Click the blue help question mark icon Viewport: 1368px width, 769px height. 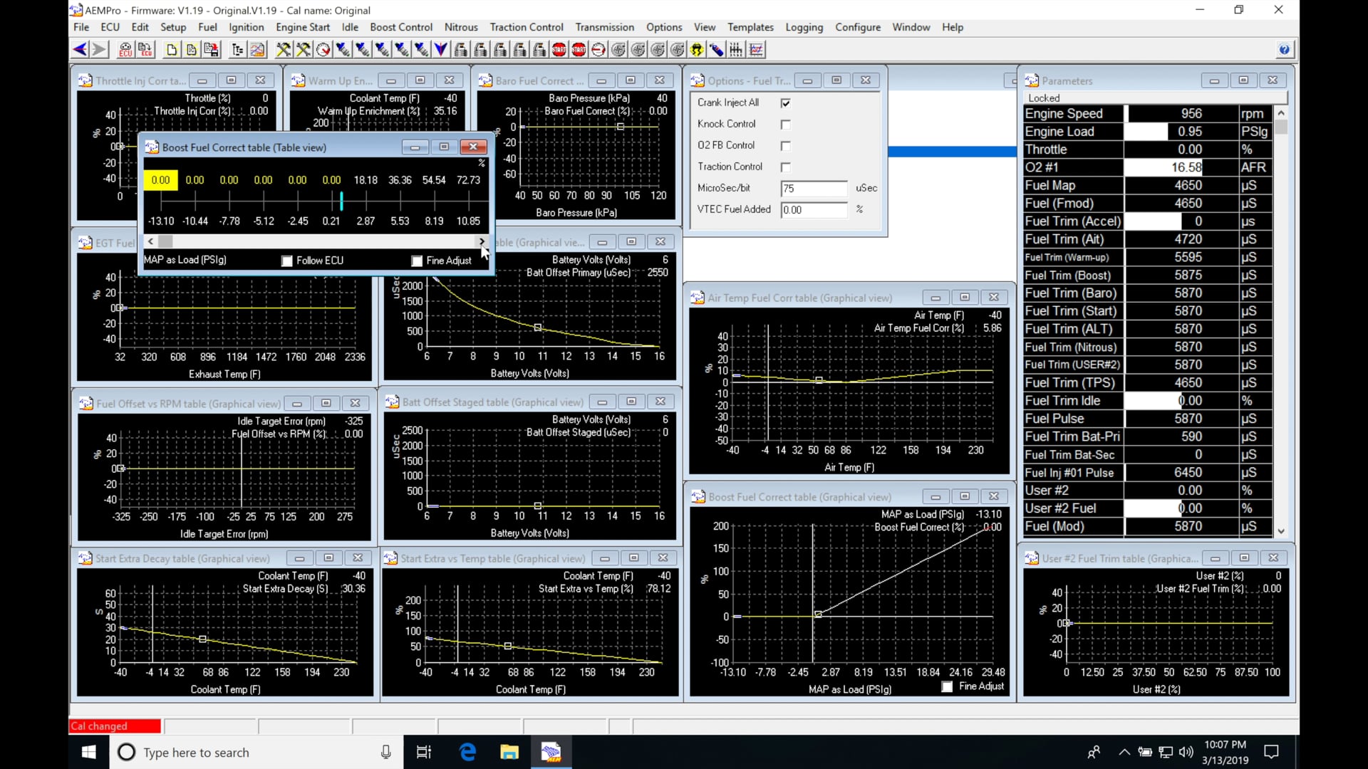[1284, 50]
